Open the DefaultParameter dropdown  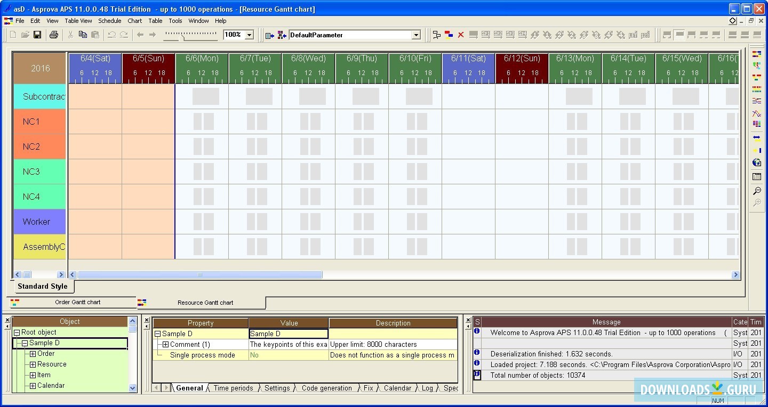coord(415,35)
